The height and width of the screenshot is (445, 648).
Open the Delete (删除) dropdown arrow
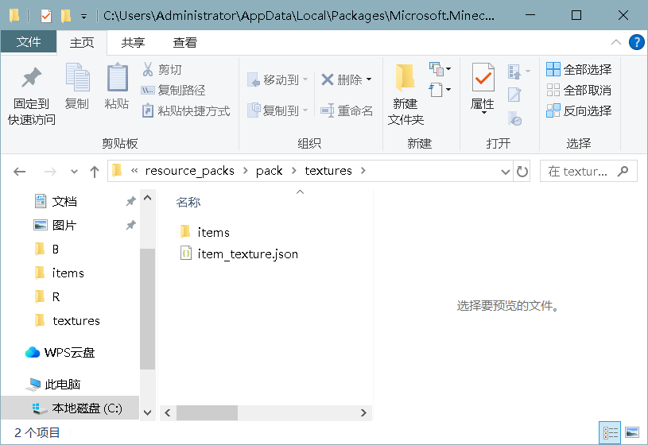(x=369, y=79)
